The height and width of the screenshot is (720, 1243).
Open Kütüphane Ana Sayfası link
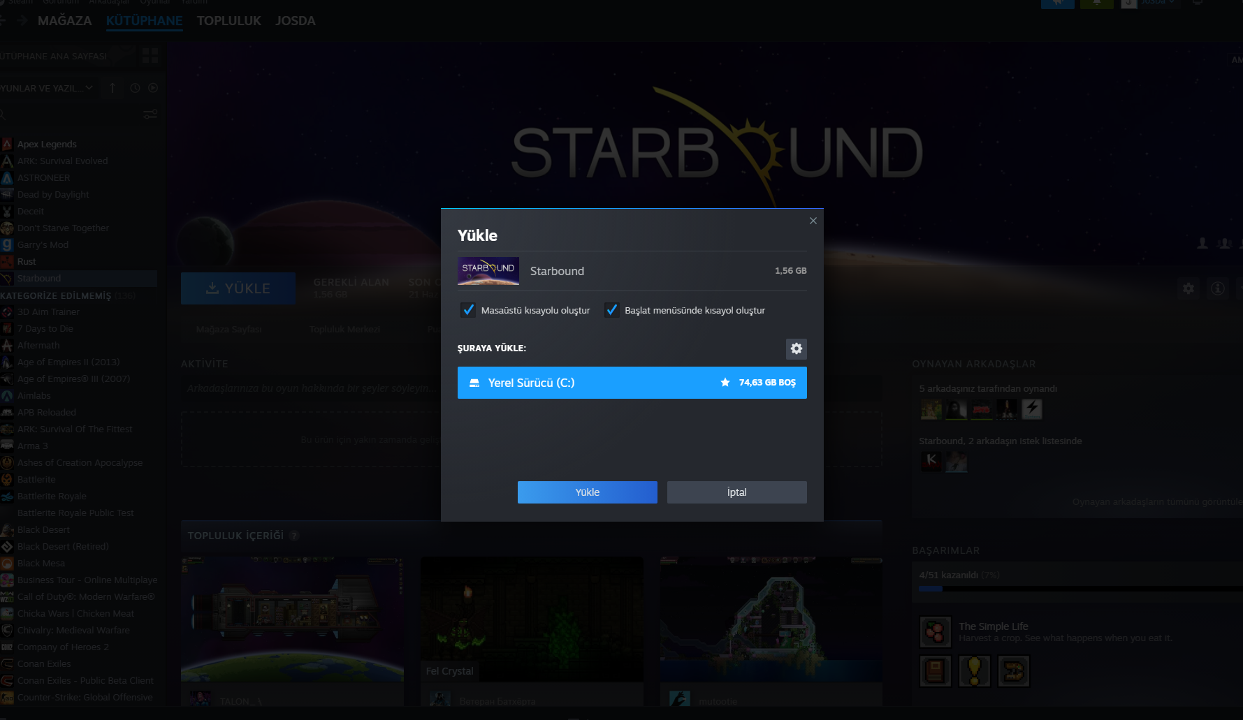tap(53, 56)
